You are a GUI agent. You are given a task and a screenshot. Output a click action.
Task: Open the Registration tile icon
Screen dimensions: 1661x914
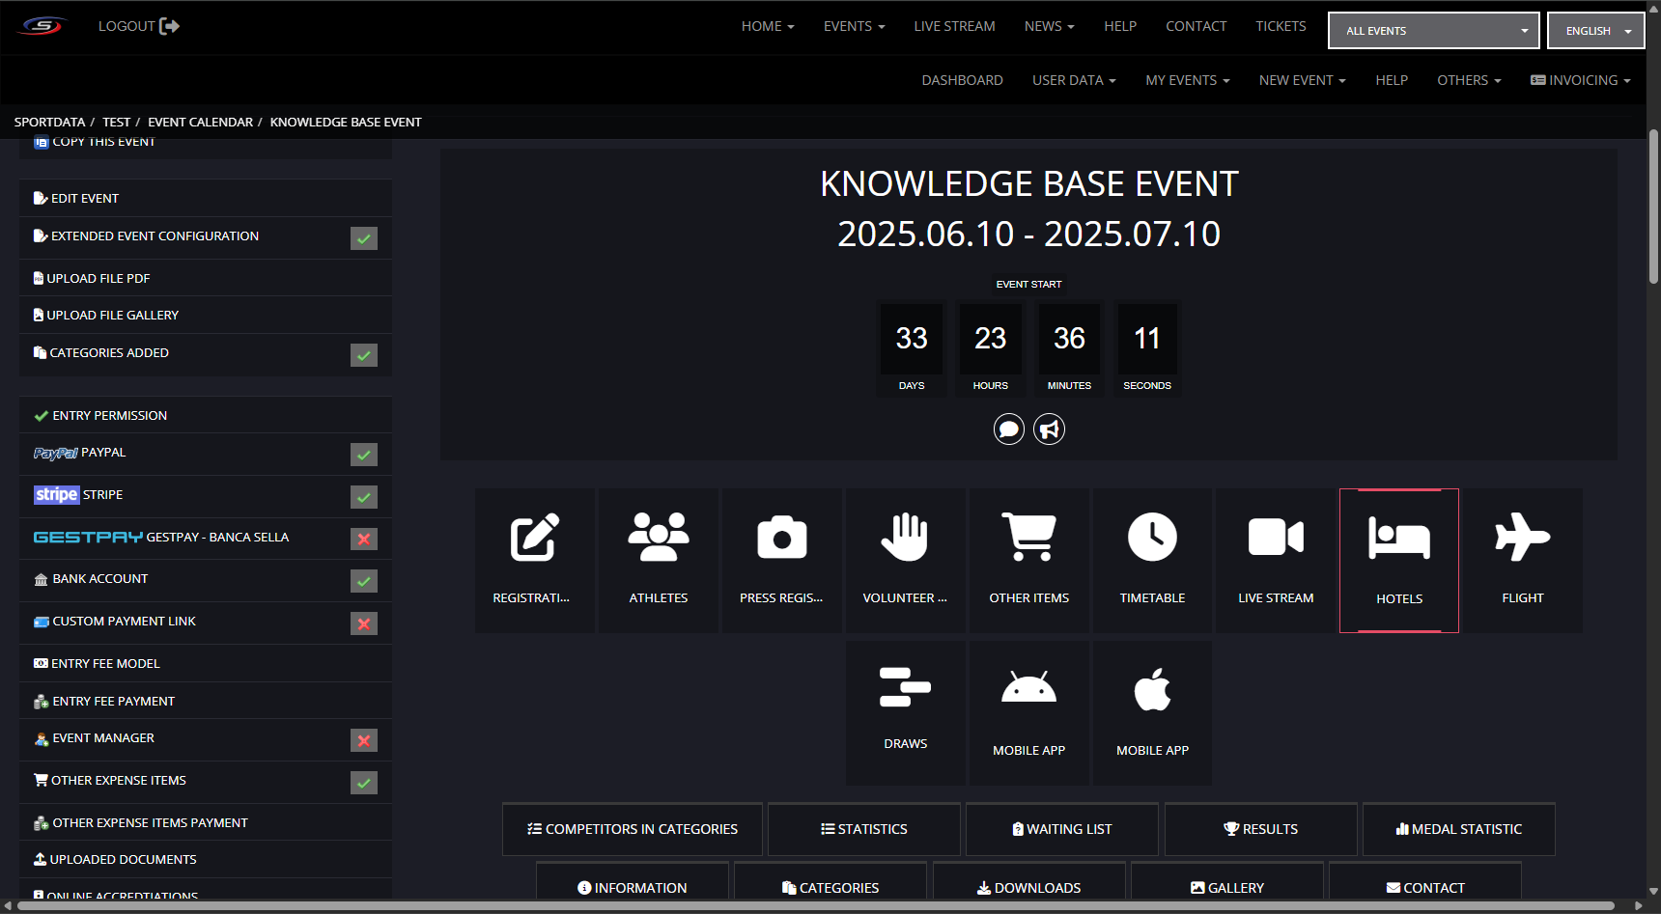tap(534, 538)
